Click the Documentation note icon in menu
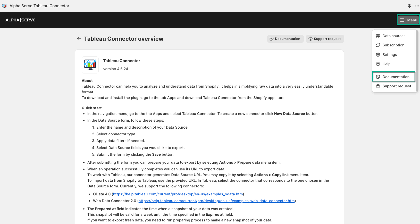This screenshot has width=420, height=224. point(378,77)
